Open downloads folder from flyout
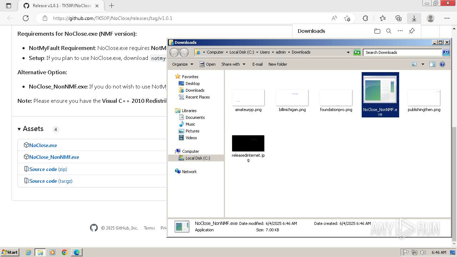 377,31
